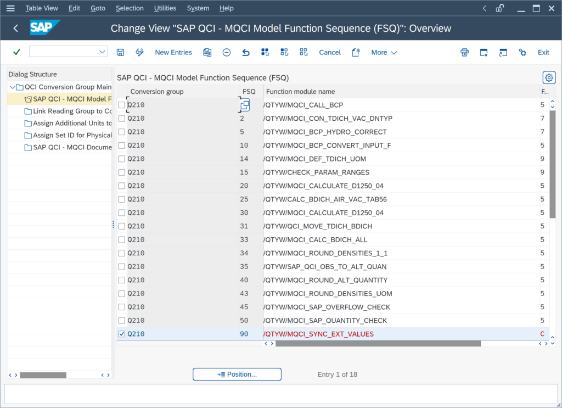This screenshot has width=562, height=408.
Task: Click the SAP QCI - MQCI Docume folder icon
Action: tap(28, 147)
